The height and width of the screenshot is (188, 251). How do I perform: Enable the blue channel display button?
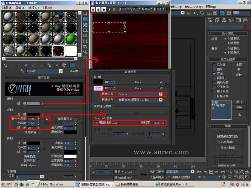(x=104, y=10)
